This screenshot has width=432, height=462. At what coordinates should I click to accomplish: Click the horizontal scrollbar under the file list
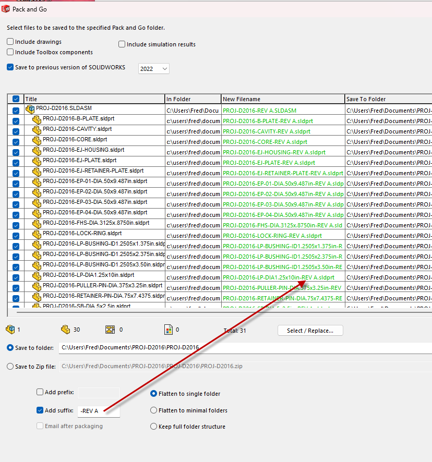click(209, 313)
